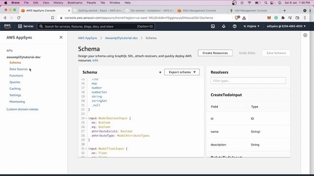
Task: Bookmark this page icon in address bar
Action: click(52, 18)
